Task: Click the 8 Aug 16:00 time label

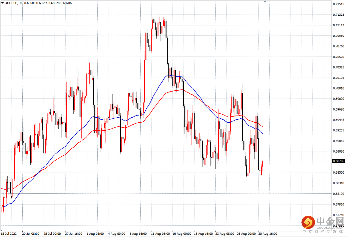Action: coord(138,234)
